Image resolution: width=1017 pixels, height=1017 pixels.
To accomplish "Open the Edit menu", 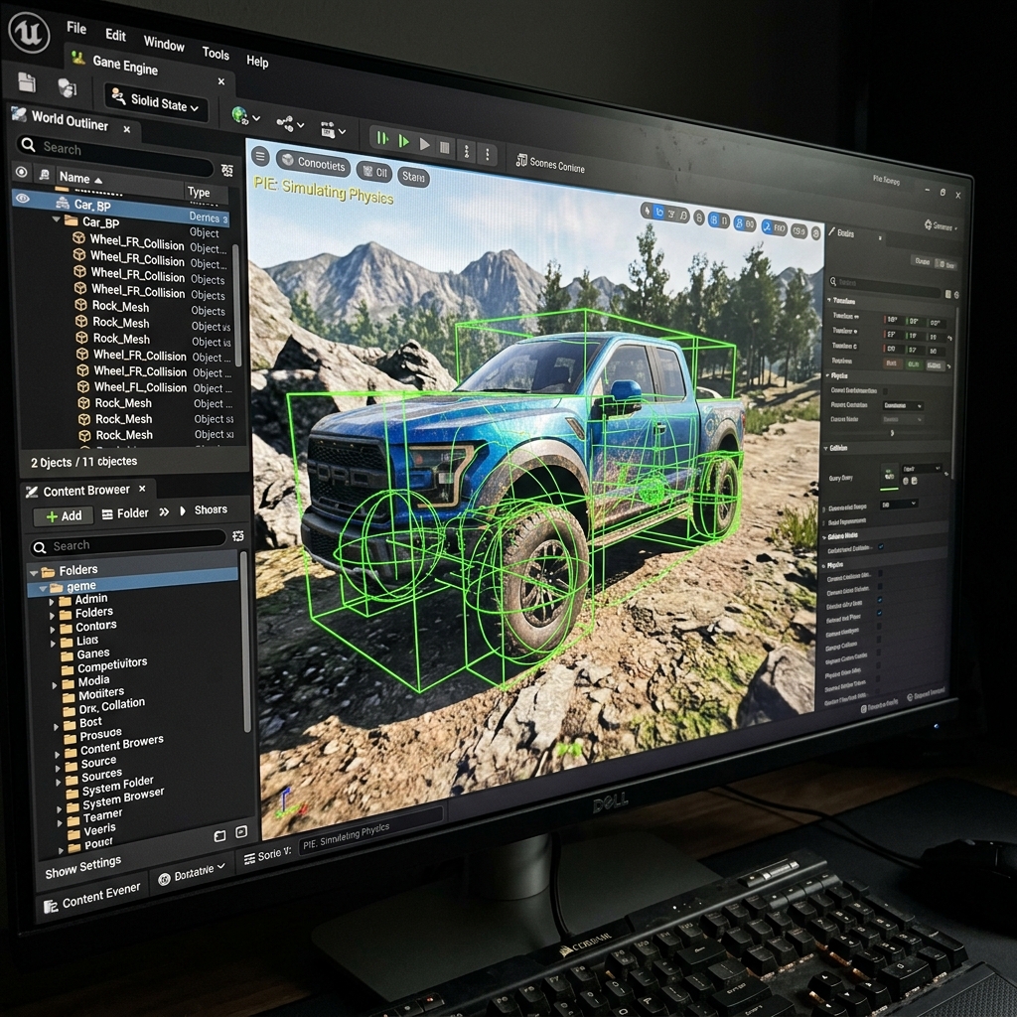I will (115, 35).
